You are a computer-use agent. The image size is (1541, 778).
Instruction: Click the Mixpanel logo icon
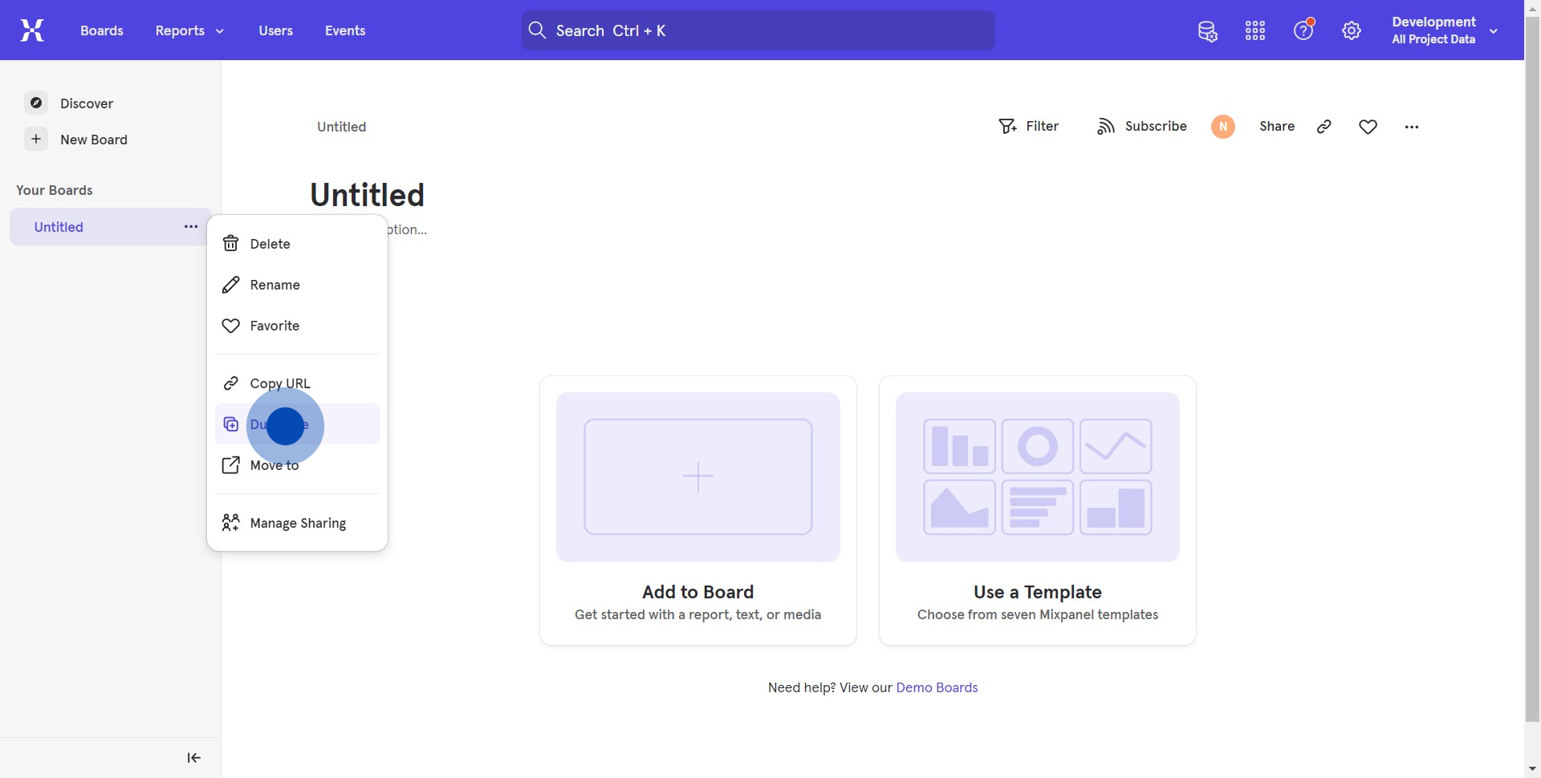pyautogui.click(x=32, y=30)
